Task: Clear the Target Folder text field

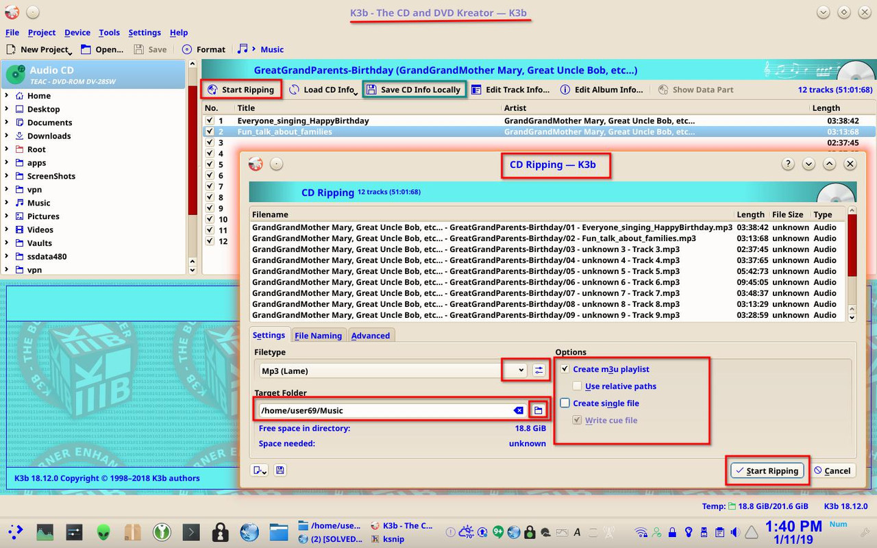Action: (x=519, y=410)
